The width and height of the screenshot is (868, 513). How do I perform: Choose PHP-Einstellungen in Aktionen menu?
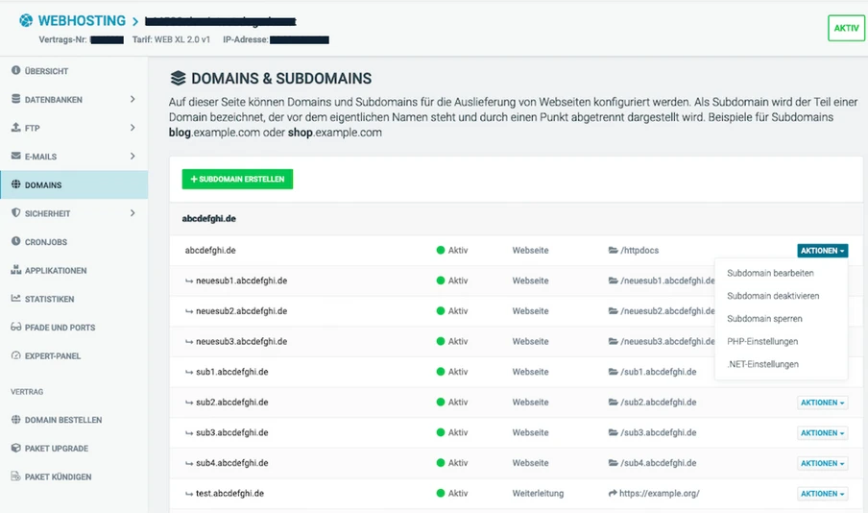tap(762, 342)
